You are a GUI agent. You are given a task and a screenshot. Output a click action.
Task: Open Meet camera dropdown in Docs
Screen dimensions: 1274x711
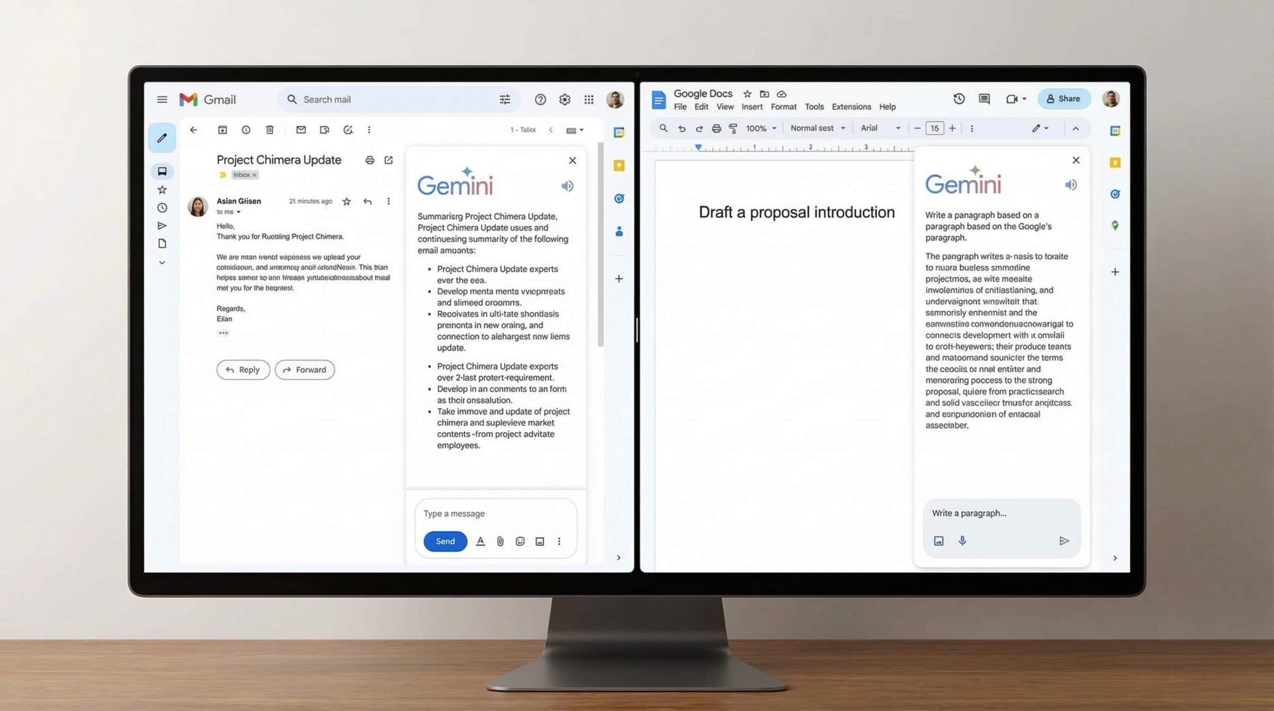pyautogui.click(x=1016, y=99)
